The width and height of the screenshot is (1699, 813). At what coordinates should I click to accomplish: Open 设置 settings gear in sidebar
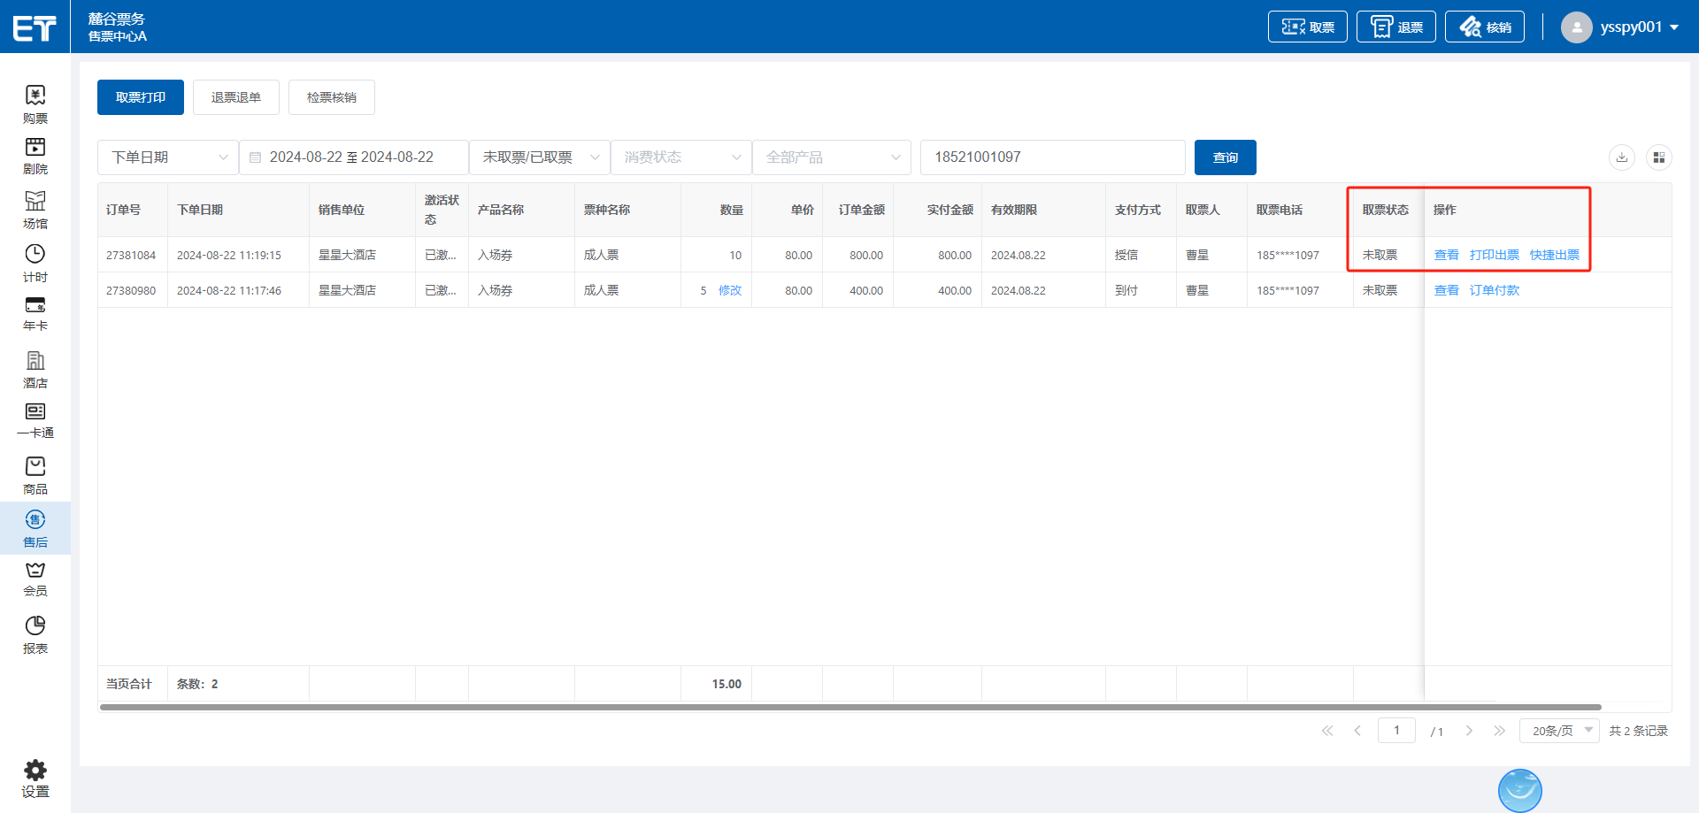point(35,778)
